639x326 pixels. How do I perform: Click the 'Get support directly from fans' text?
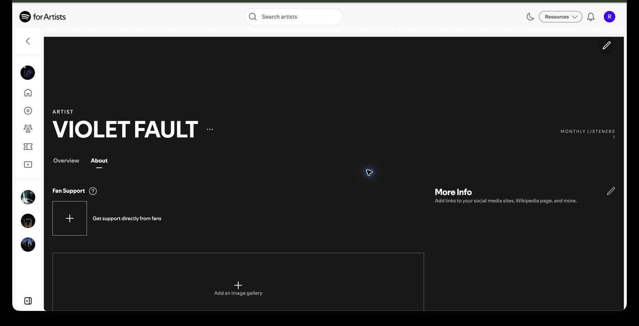click(x=127, y=218)
